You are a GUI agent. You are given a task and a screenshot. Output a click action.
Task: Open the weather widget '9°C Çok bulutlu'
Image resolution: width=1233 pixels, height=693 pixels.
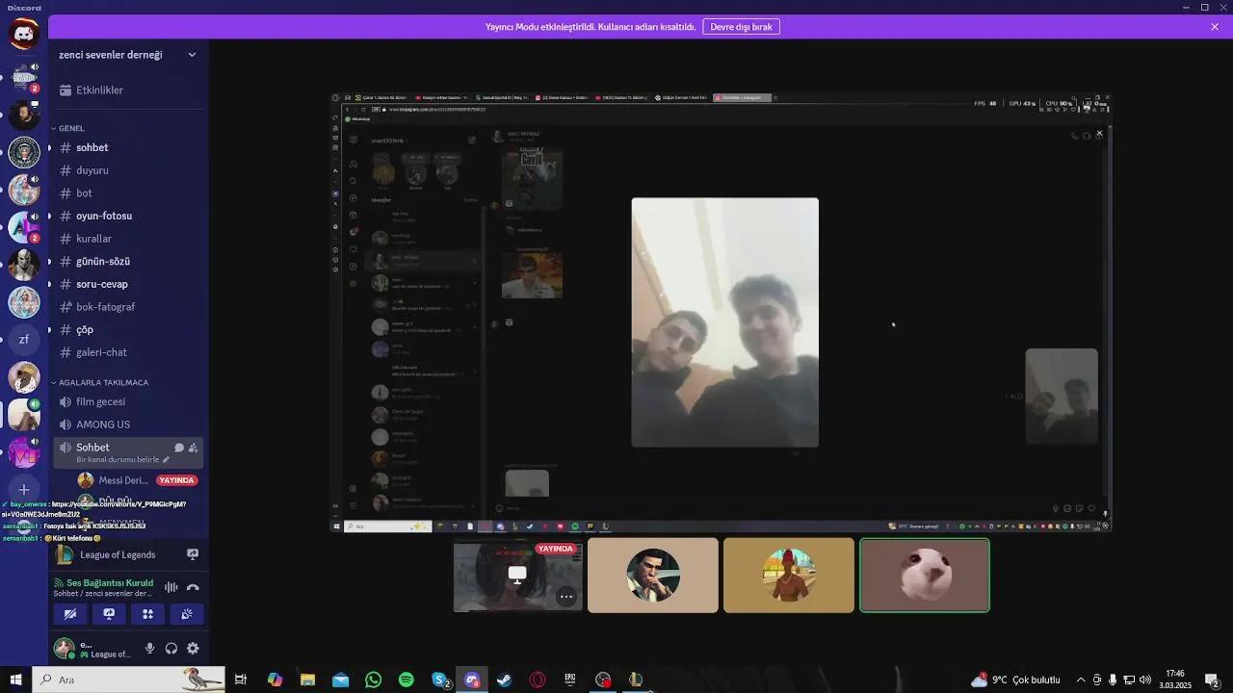coord(1016,680)
